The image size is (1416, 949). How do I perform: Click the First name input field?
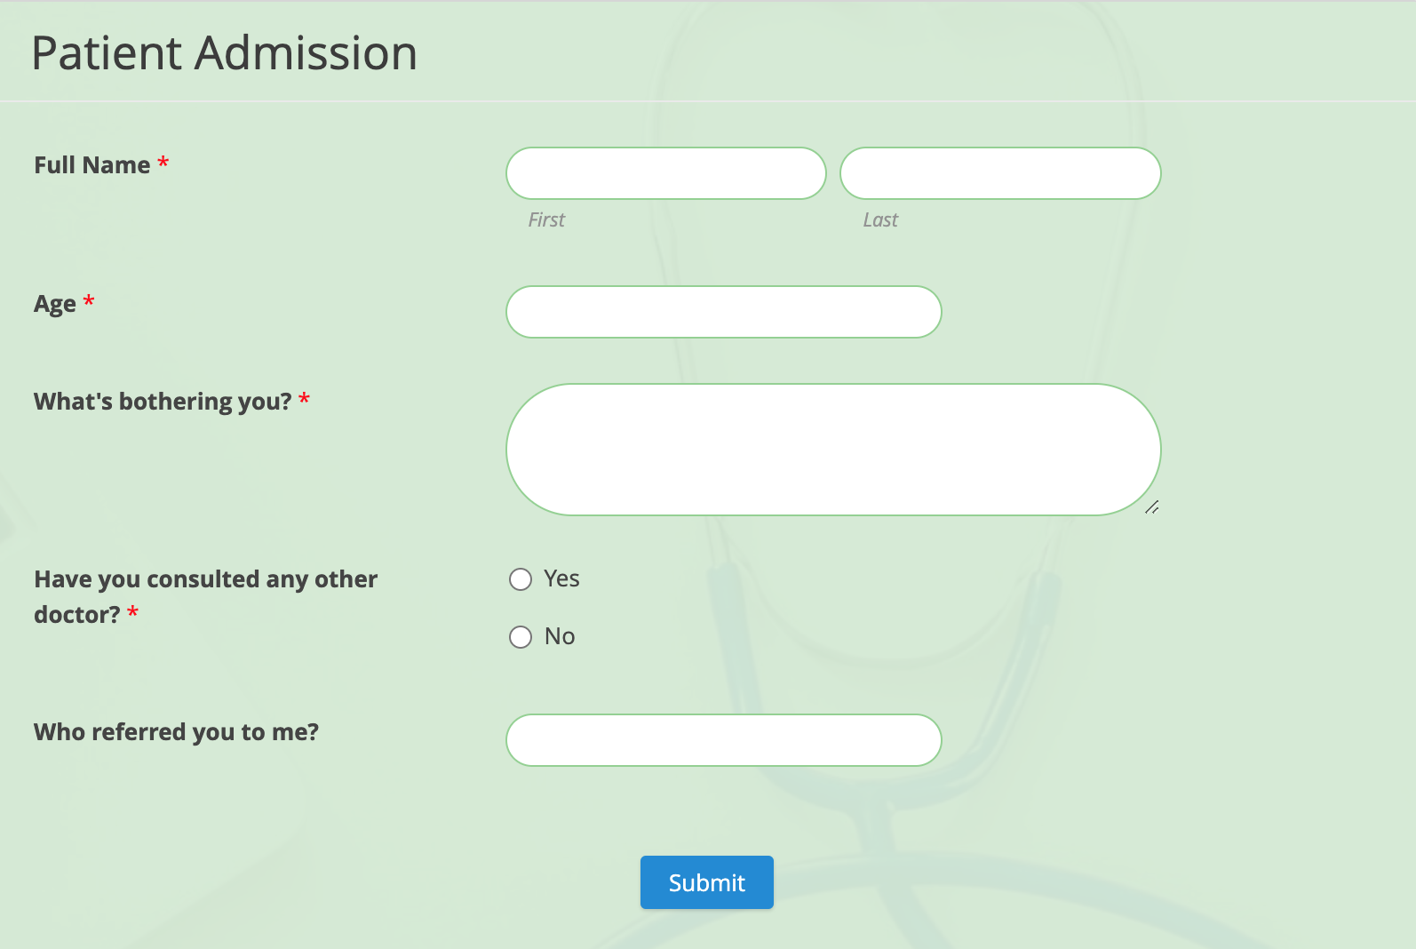(664, 173)
